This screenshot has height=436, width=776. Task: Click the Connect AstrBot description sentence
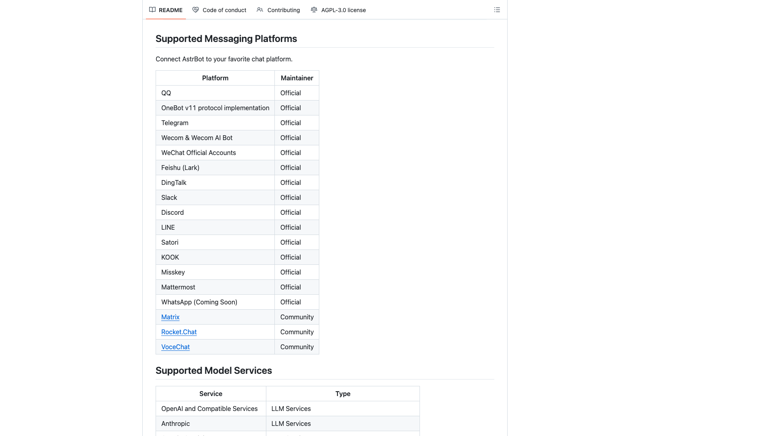coord(224,59)
